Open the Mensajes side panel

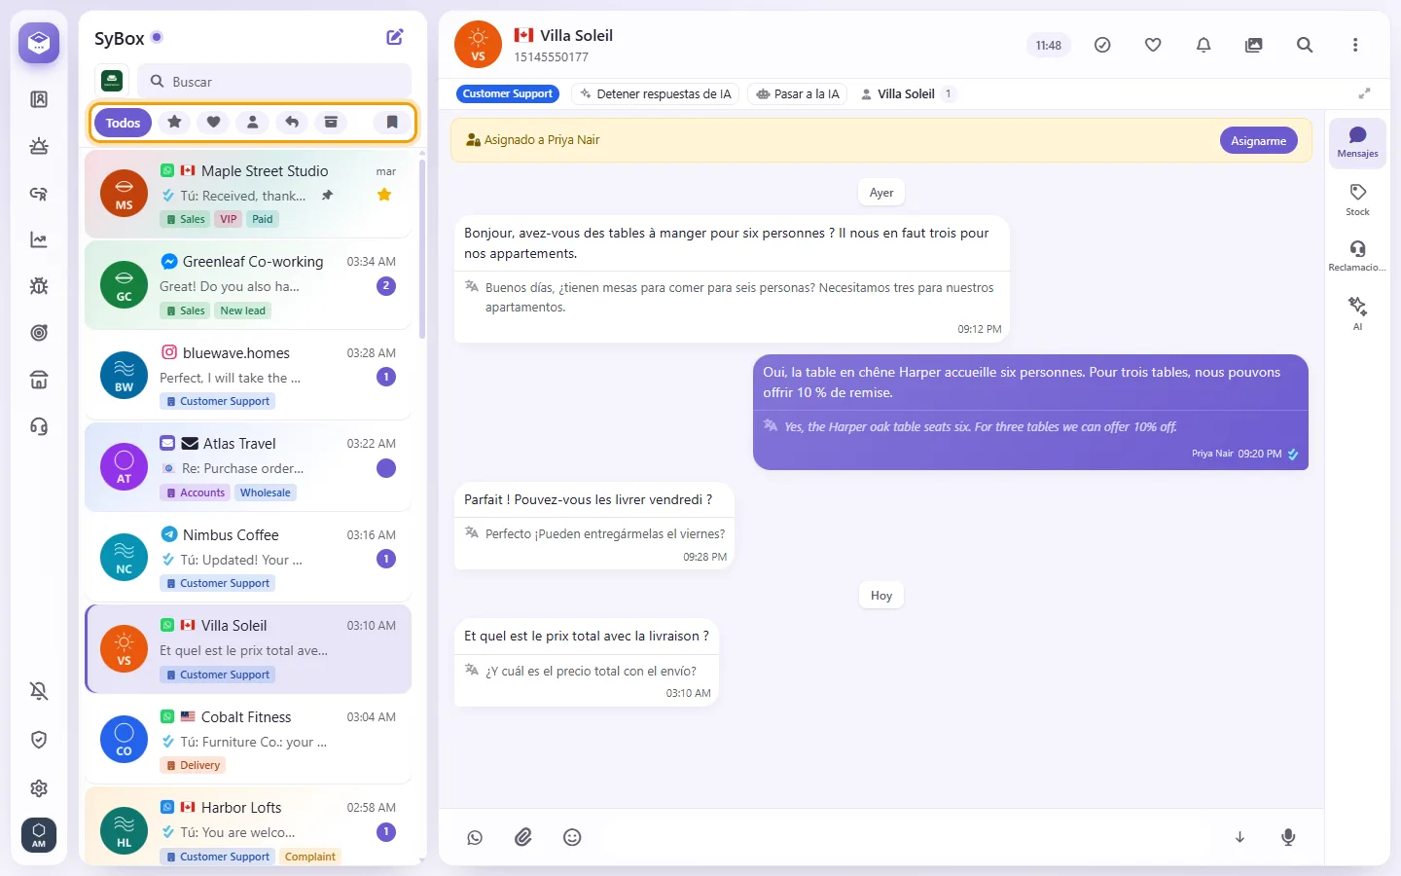point(1357,141)
